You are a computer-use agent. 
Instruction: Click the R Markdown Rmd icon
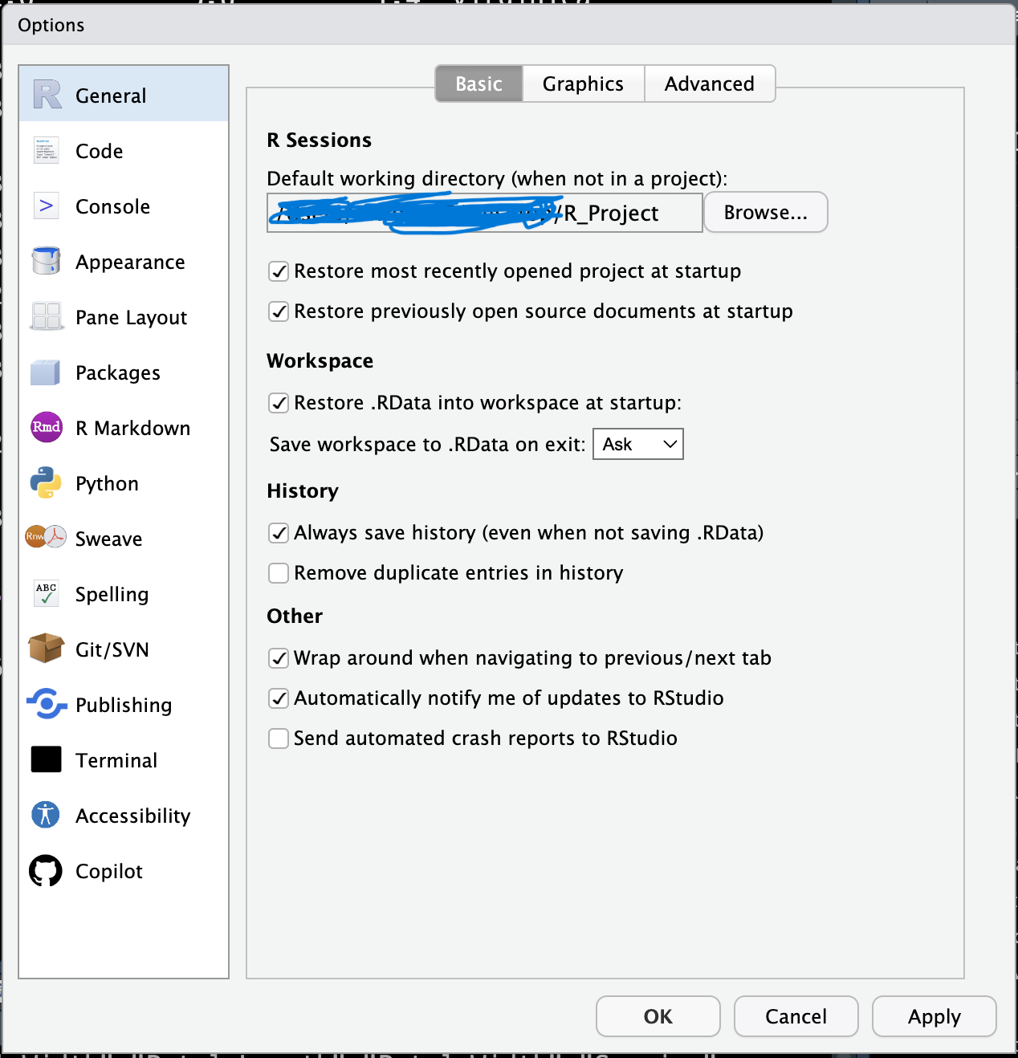(47, 427)
